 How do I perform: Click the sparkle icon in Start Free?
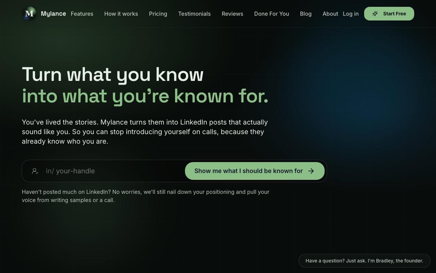coord(375,14)
